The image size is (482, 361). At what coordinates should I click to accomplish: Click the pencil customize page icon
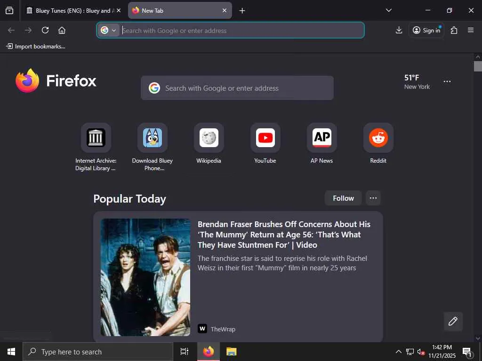[x=453, y=322]
